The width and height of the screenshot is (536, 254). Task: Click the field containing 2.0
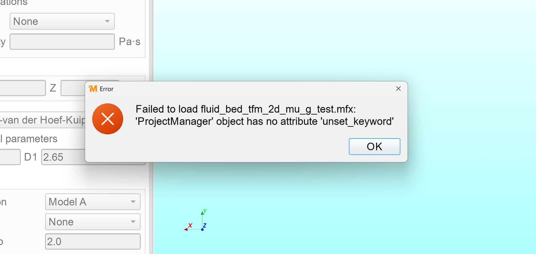(93, 241)
